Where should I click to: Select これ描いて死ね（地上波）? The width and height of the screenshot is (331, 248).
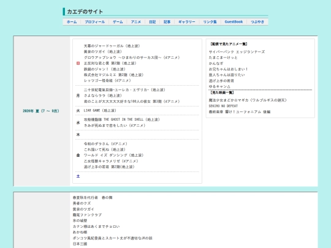click(x=105, y=149)
